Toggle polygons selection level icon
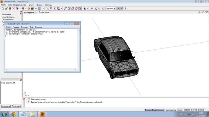This screenshot has width=209, height=117. pos(55,8)
